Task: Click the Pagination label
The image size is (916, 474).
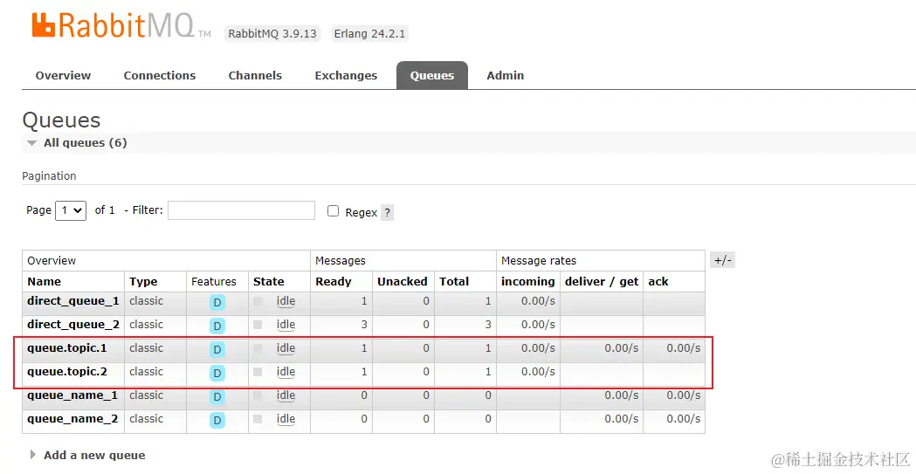Action: 49,175
